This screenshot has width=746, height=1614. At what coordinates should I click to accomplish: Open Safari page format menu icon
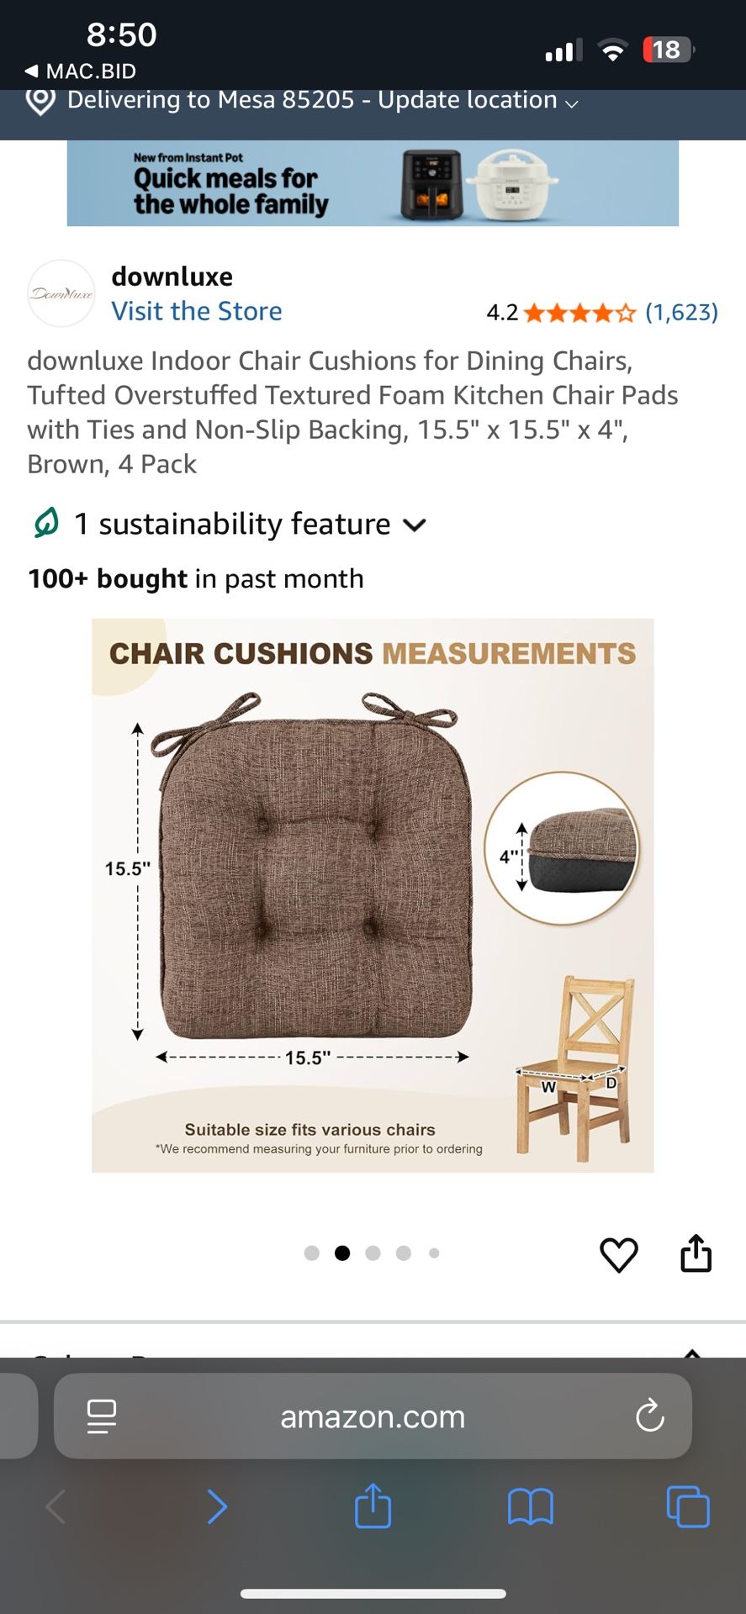point(102,1416)
